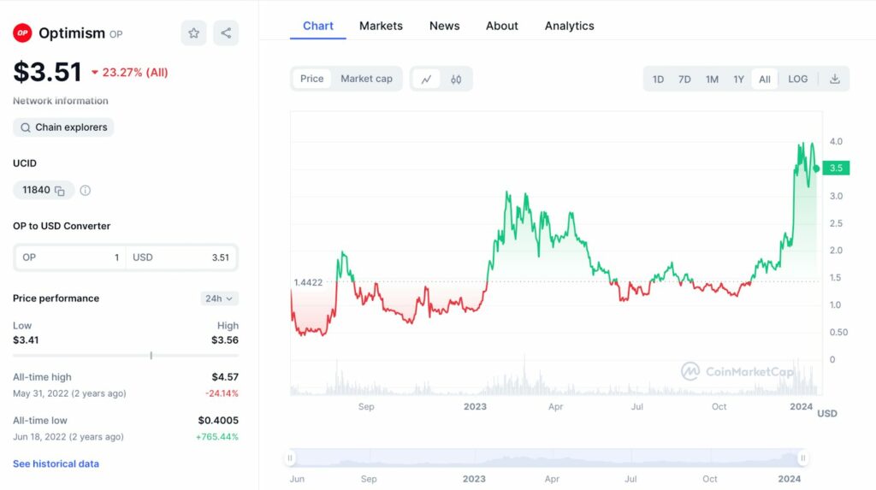This screenshot has width=876, height=490.
Task: Set chart range to All
Action: point(764,80)
